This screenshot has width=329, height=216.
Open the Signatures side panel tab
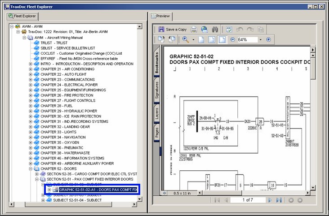tap(157, 90)
